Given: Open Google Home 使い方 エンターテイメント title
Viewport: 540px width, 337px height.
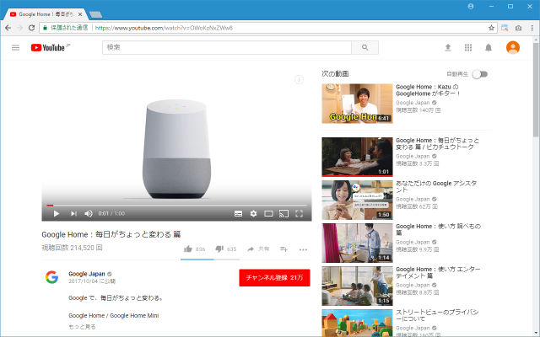Looking at the screenshot, I should pos(438,272).
